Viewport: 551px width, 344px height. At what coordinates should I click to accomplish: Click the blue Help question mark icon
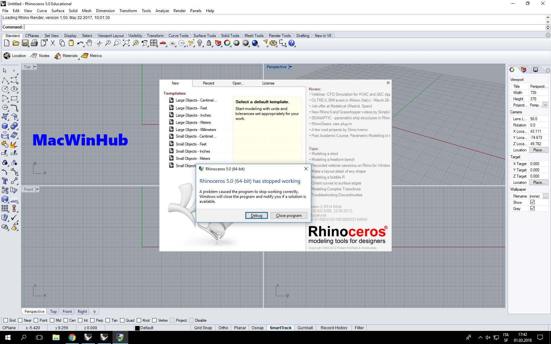click(292, 43)
